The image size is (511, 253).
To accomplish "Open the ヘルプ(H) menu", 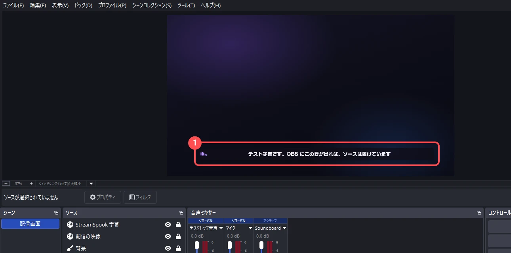I will coord(211,6).
